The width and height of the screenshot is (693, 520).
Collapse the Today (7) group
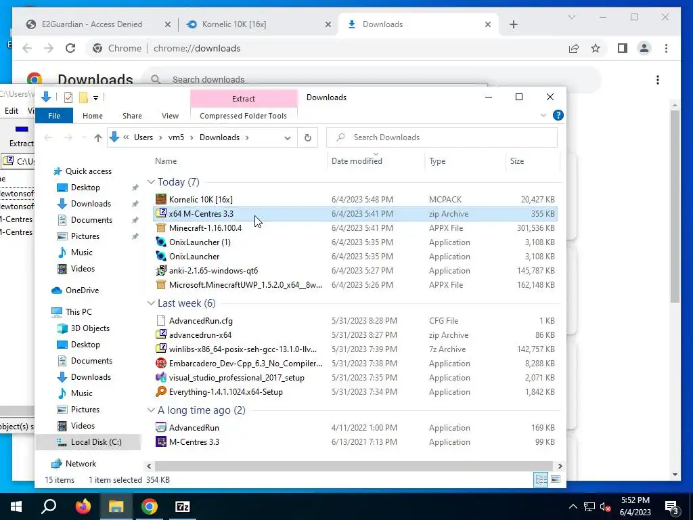151,182
